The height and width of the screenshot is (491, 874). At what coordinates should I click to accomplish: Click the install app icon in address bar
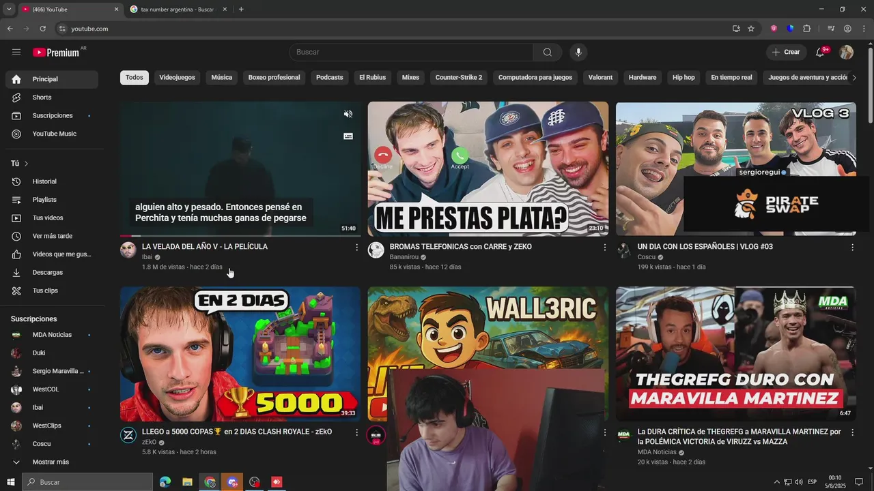(736, 29)
